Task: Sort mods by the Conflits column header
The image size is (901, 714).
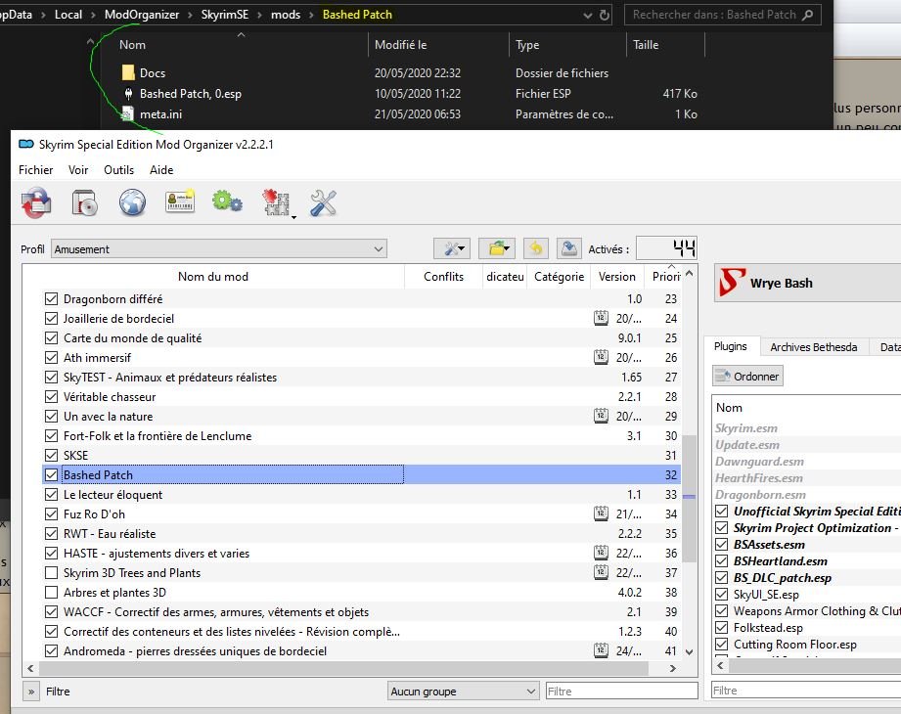Action: [443, 276]
